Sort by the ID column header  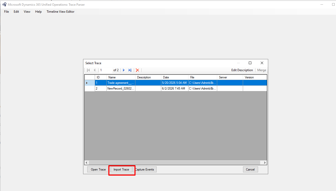pos(100,77)
